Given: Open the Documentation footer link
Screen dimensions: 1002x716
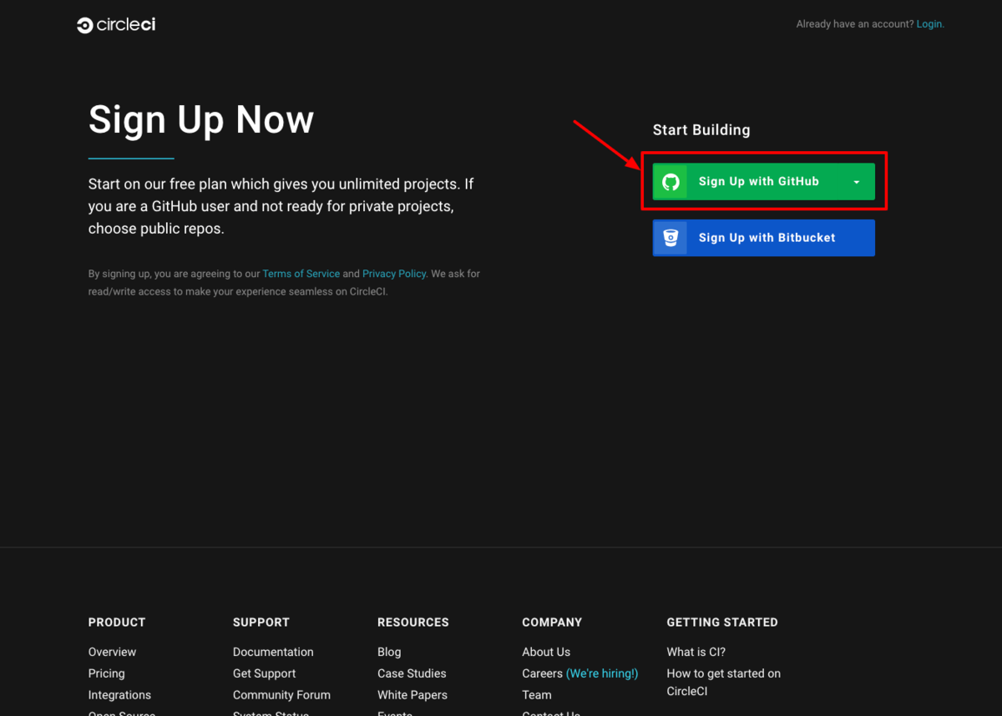Looking at the screenshot, I should coord(273,652).
